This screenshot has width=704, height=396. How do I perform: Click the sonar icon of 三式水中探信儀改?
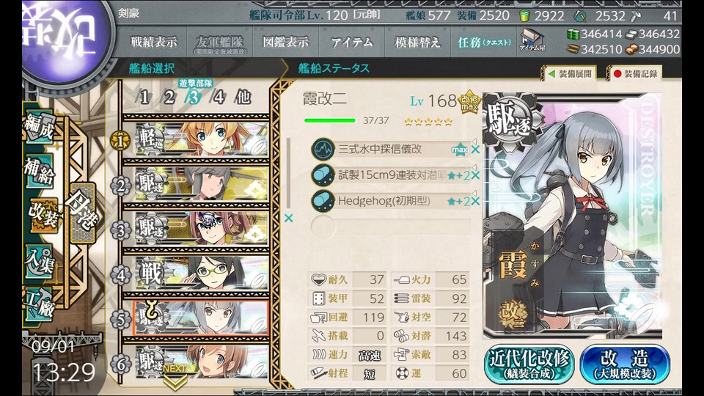click(323, 149)
